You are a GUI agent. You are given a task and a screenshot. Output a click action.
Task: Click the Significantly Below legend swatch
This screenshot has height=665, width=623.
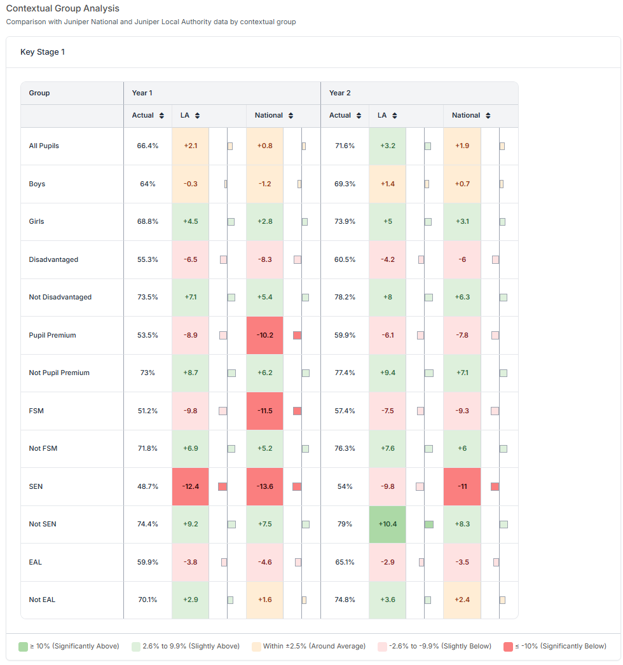point(507,647)
